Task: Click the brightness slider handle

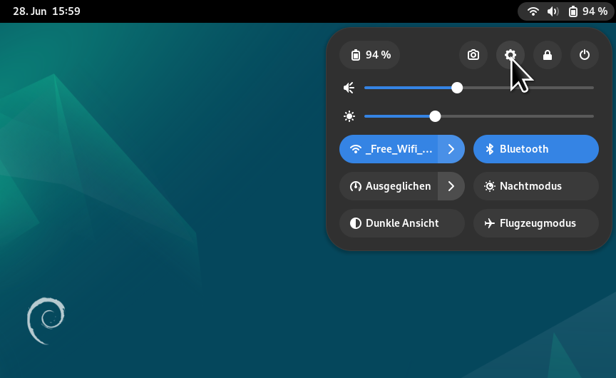Action: tap(435, 116)
